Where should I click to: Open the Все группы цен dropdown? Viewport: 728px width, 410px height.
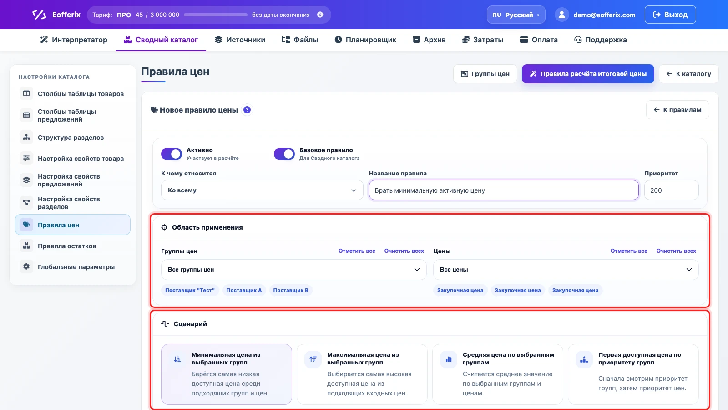294,270
